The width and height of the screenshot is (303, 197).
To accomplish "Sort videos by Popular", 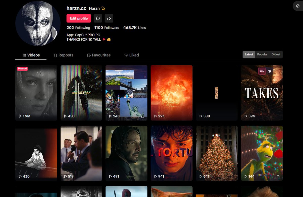I will click(x=262, y=54).
